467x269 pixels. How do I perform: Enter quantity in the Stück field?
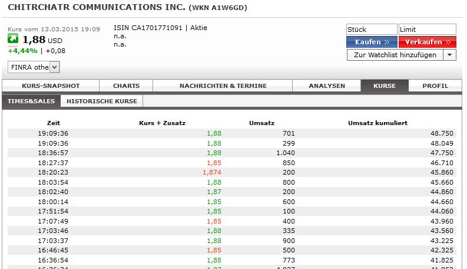tap(372, 29)
